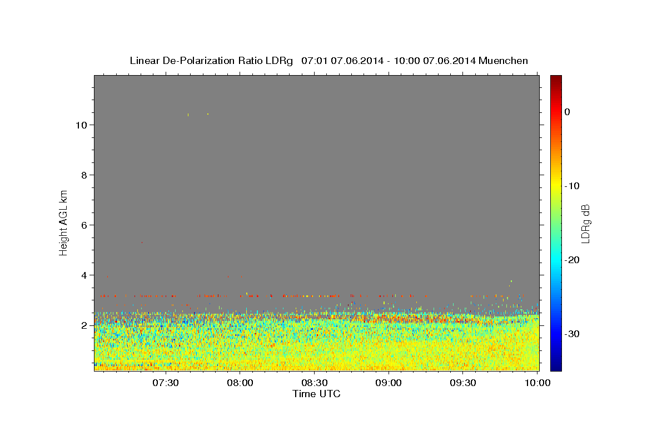Click the 'Time UTC' axis label
667x445 pixels.
tap(316, 394)
